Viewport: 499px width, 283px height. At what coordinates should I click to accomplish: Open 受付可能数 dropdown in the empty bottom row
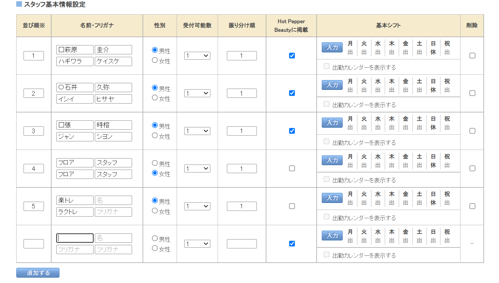tap(197, 244)
